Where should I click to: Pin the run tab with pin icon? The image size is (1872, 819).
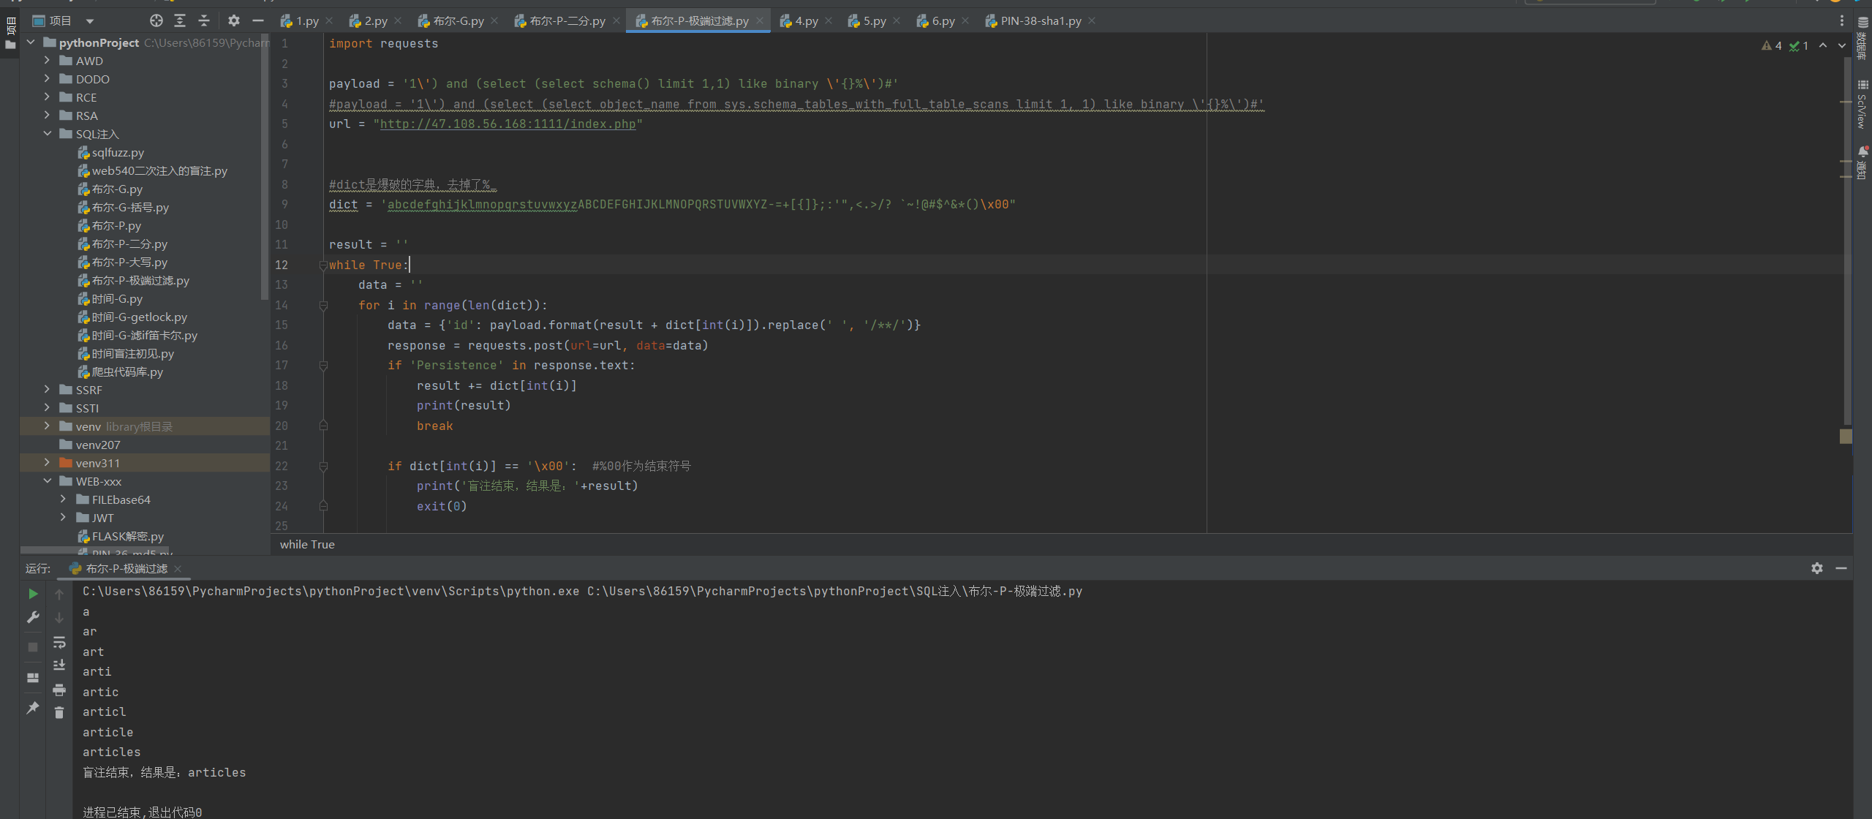coord(33,708)
